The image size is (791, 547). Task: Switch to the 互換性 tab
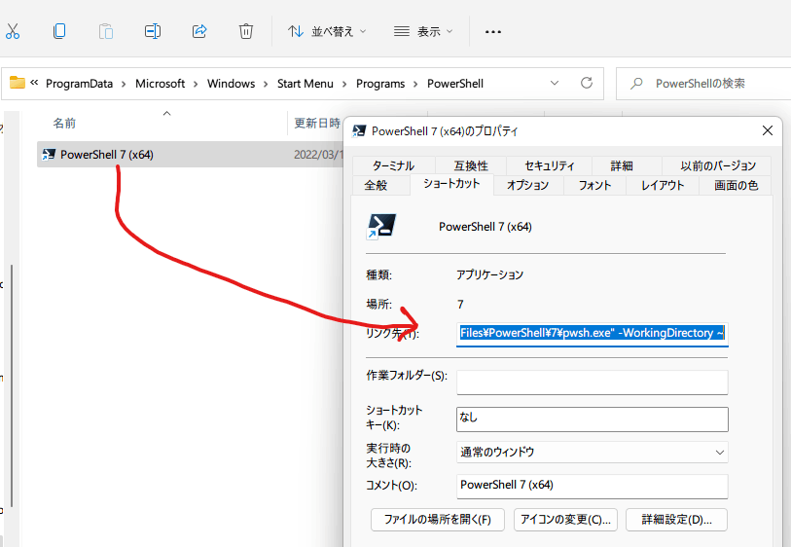[471, 165]
